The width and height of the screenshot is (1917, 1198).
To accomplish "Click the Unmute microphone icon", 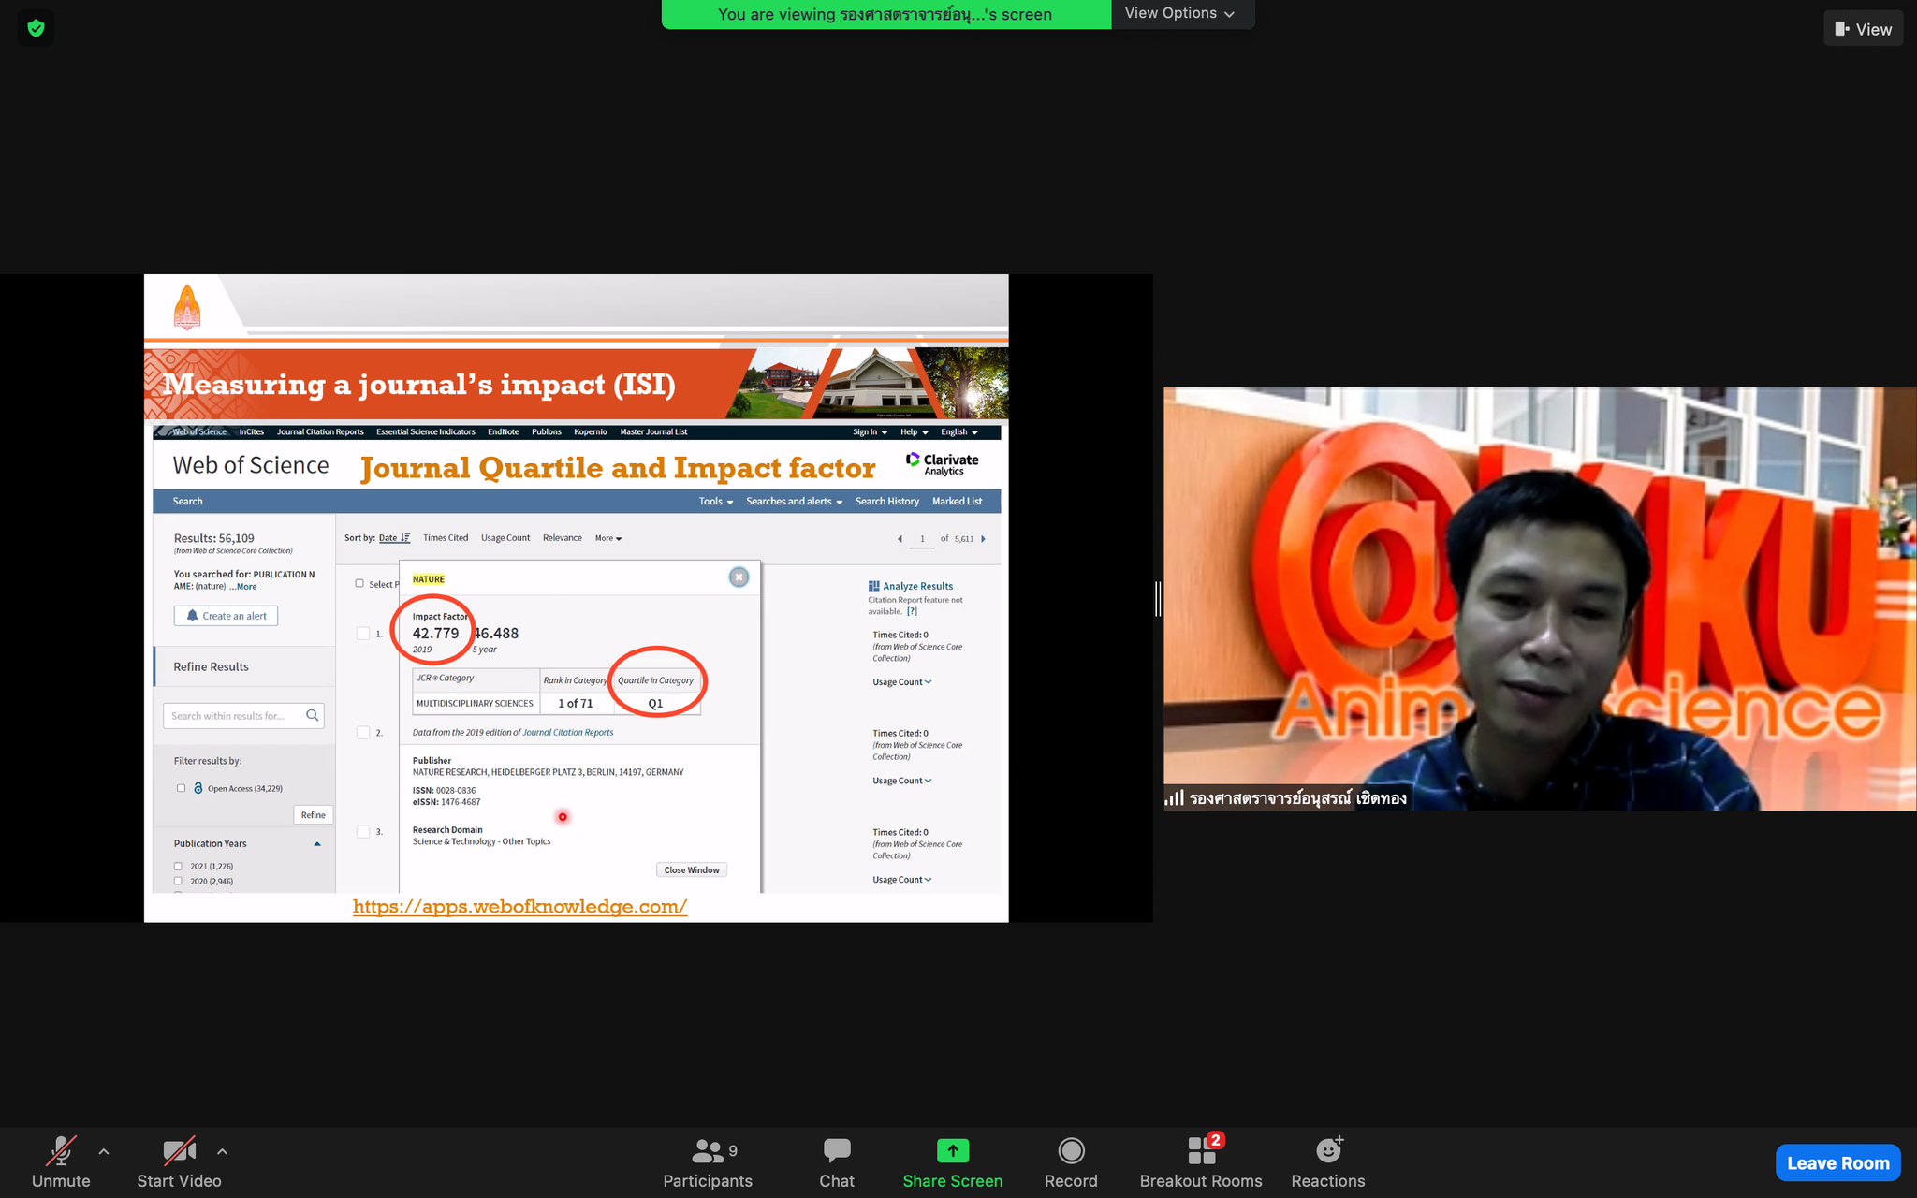I will [61, 1151].
